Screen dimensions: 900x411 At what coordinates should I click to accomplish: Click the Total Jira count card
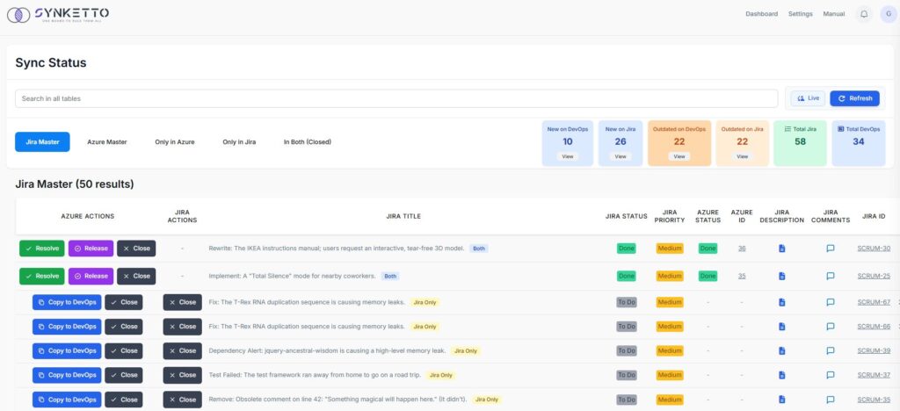tap(800, 142)
